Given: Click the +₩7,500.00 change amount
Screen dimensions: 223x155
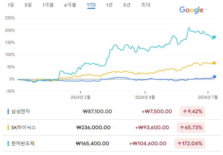Looking at the screenshot, I should tap(157, 112).
